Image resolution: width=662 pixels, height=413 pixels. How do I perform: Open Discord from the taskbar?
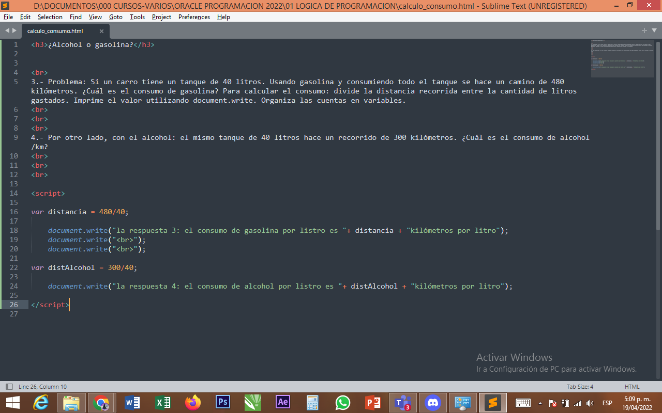tap(432, 402)
